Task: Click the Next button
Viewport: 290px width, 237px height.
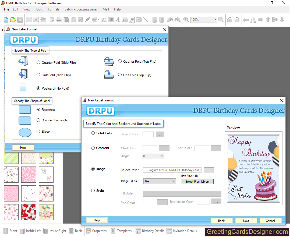Action: pos(246,221)
